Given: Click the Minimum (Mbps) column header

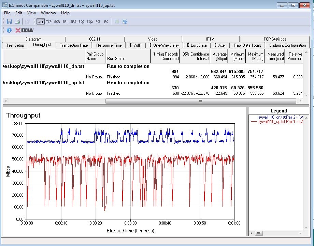Looking at the screenshot, I should coord(237,56).
